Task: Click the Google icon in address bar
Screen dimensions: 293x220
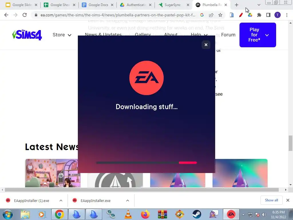Action: (202, 15)
